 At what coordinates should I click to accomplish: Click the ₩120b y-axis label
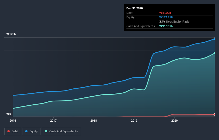click(x=11, y=34)
